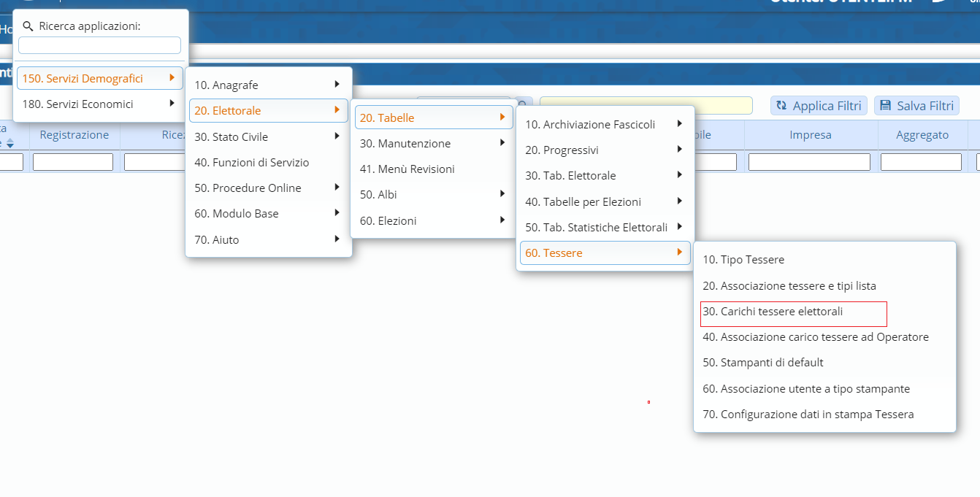
Task: Click the Aggregato column header
Action: pos(922,135)
